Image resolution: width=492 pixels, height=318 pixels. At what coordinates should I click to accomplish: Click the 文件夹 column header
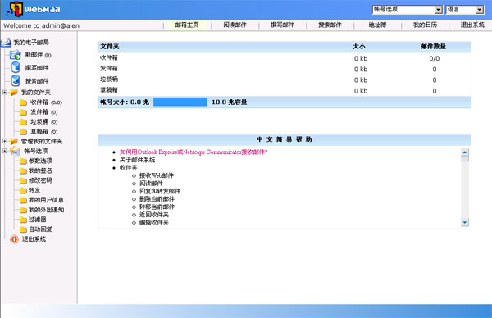coord(110,47)
